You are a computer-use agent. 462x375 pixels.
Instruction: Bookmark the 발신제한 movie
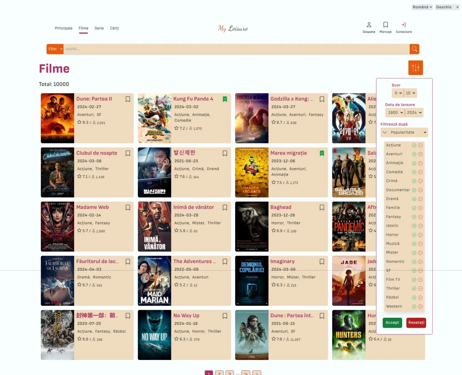[x=225, y=153]
